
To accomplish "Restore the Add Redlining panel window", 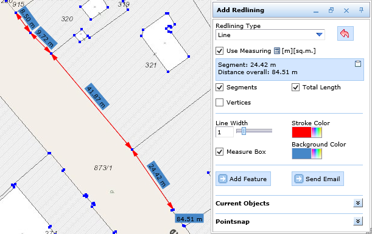I will coord(331,10).
